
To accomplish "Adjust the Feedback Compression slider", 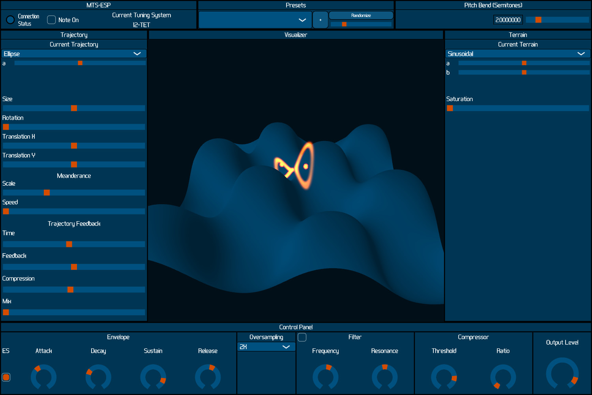I will click(x=74, y=290).
